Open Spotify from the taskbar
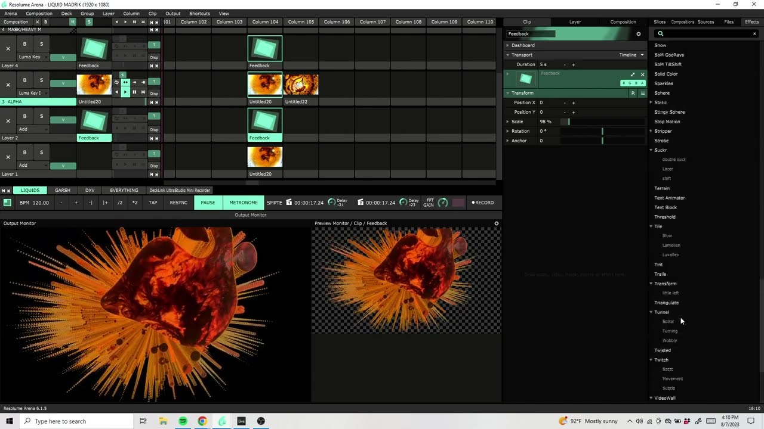 [x=183, y=421]
